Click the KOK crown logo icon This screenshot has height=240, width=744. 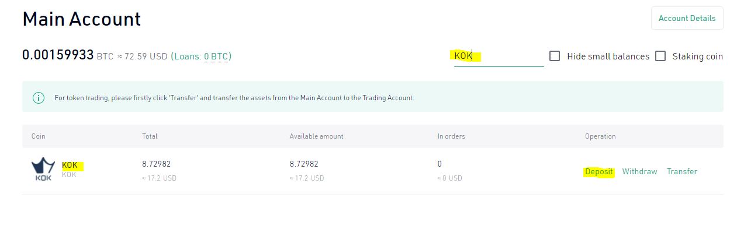coord(43,170)
